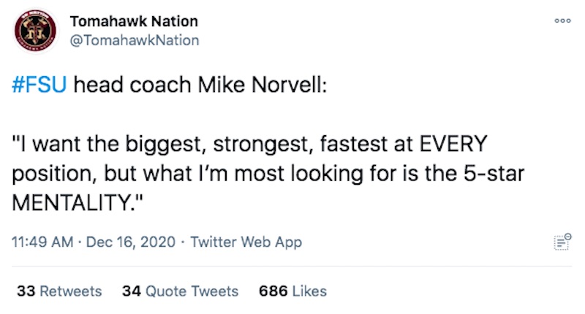585x314 pixels.
Task: Click the word MENTALITY in the tweet
Action: pos(71,203)
